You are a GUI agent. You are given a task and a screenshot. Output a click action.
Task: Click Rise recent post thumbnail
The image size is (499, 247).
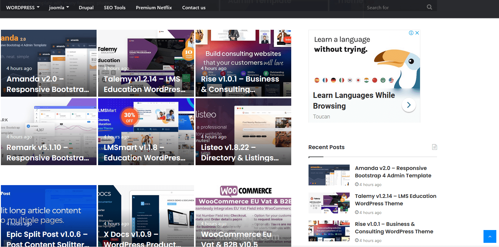click(x=329, y=231)
